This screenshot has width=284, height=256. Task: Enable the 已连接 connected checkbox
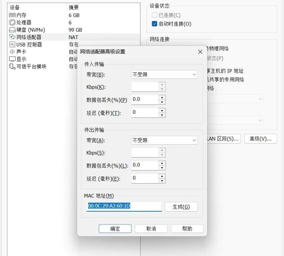[155, 15]
